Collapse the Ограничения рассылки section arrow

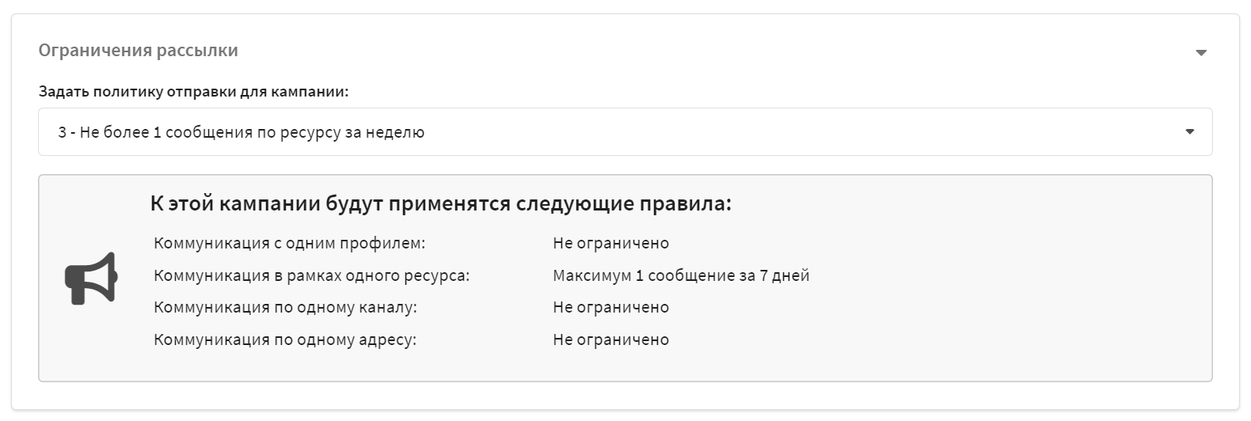tap(1201, 53)
